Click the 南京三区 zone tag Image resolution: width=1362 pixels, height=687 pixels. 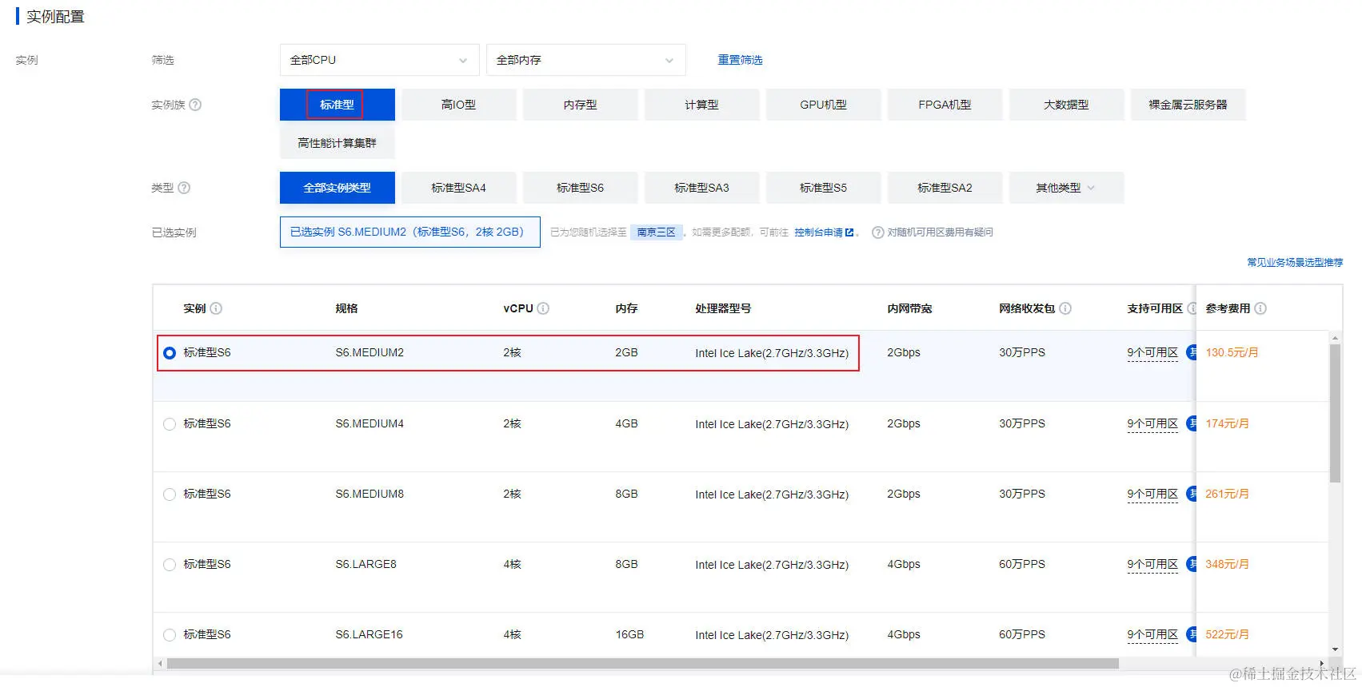tap(656, 232)
